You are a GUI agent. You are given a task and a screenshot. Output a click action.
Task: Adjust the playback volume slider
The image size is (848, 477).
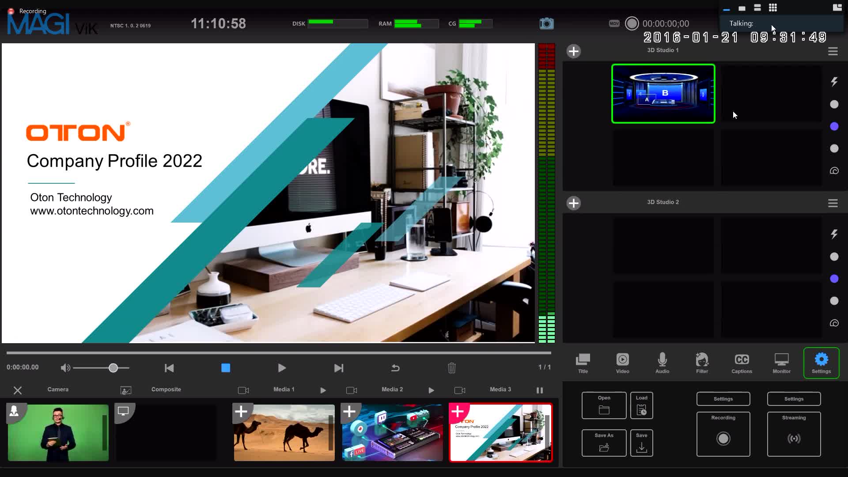click(101, 368)
